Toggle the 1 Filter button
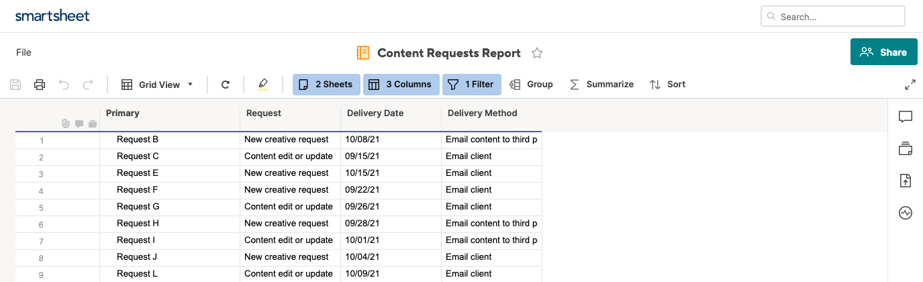 (471, 85)
